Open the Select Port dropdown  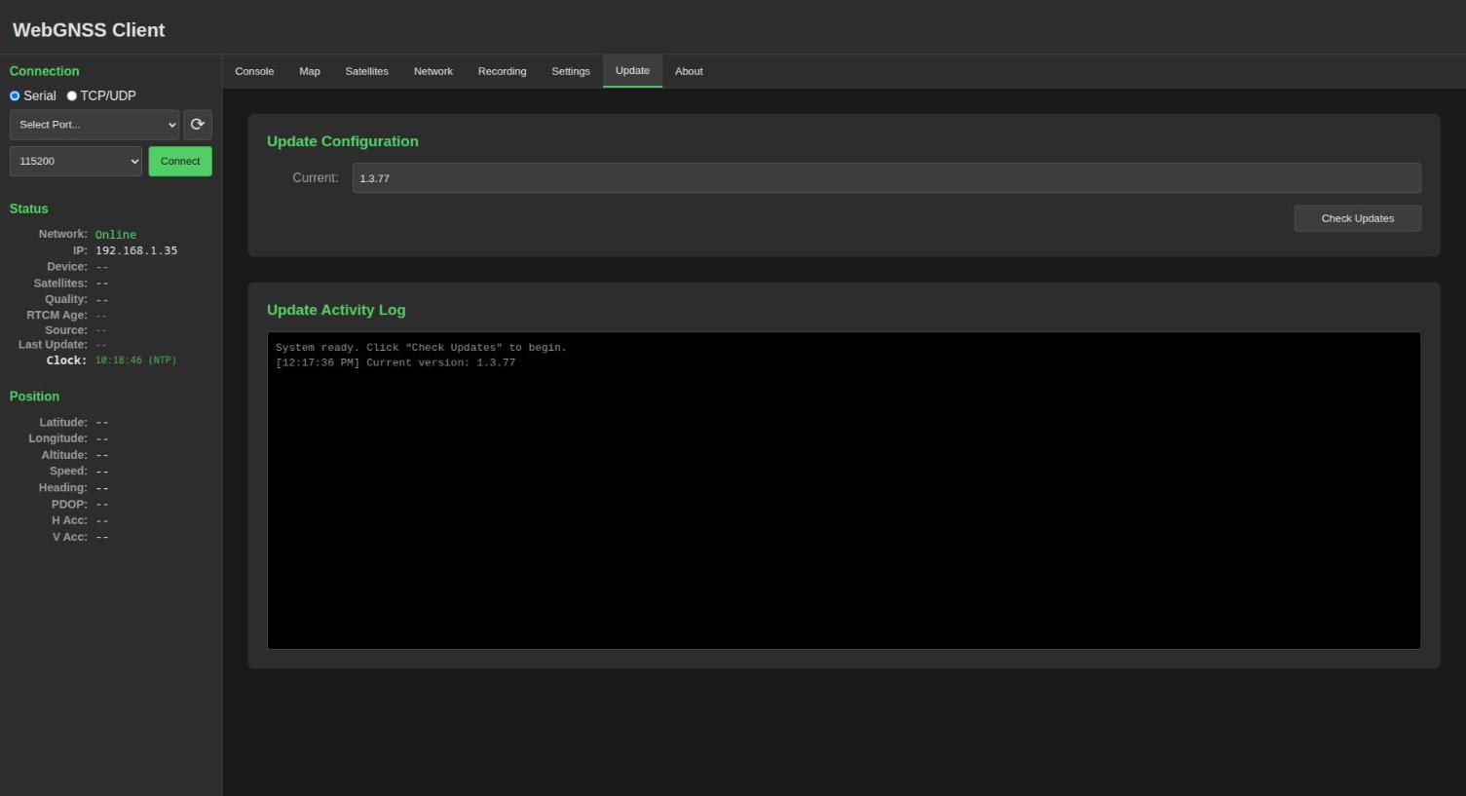[94, 125]
